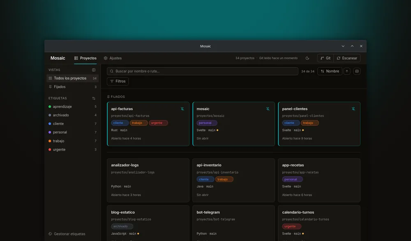411x241 pixels.
Task: Click the archivado tag on blog-estatico card
Action: point(122,226)
